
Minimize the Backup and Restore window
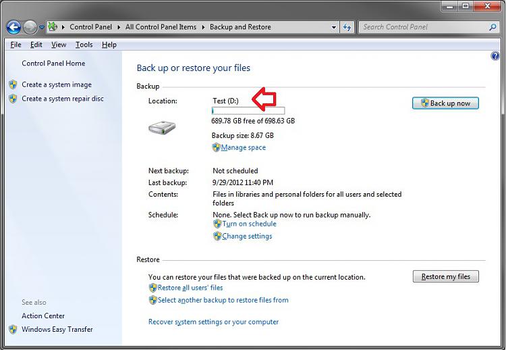coord(450,6)
